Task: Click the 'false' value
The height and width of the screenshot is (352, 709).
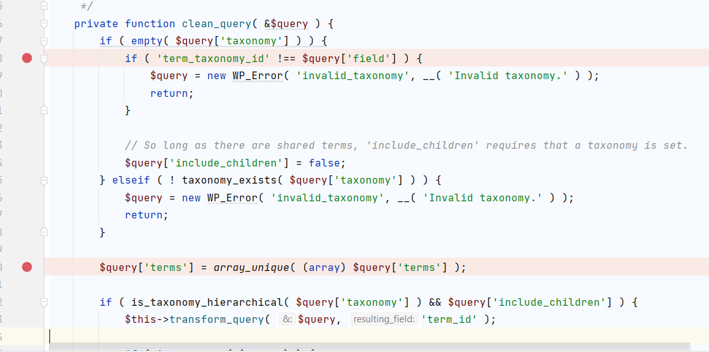Action: point(324,163)
